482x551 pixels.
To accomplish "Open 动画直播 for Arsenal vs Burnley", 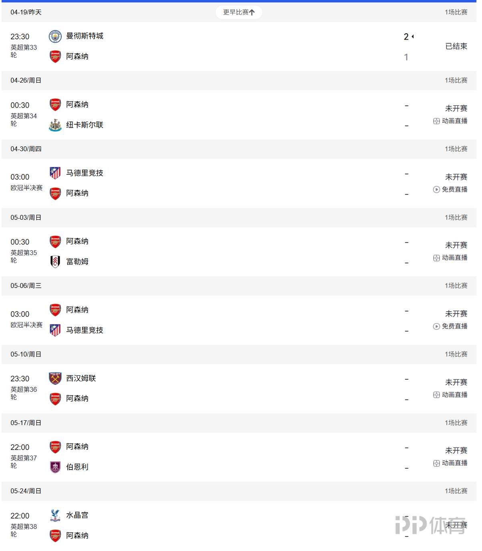I will (450, 463).
